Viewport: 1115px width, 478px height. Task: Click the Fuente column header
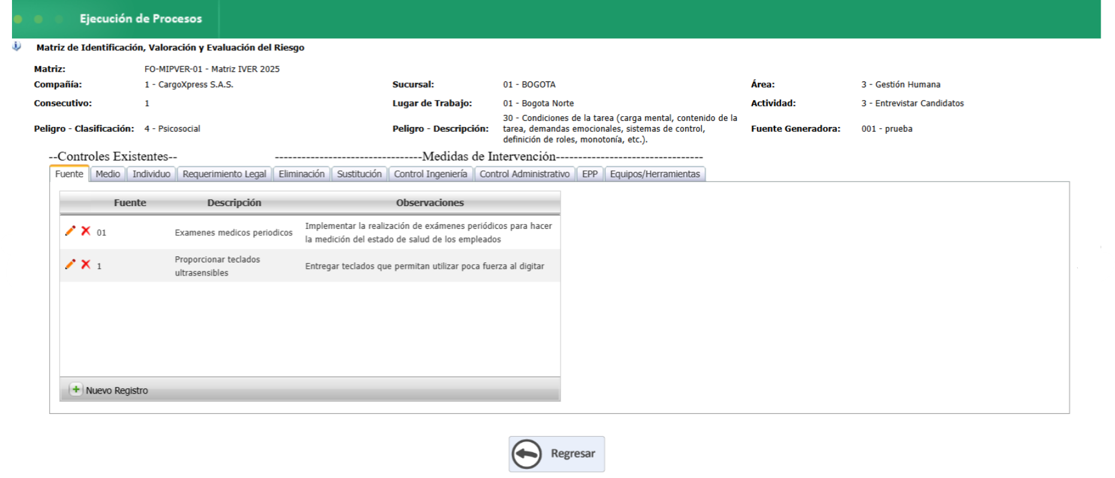tap(130, 202)
